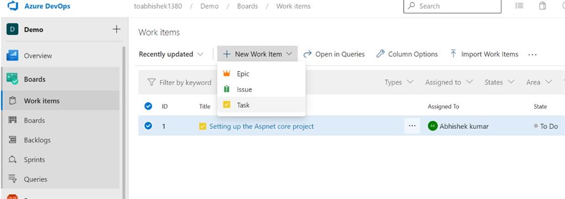This screenshot has width=565, height=199.
Task: Click Import Work Items
Action: [484, 54]
